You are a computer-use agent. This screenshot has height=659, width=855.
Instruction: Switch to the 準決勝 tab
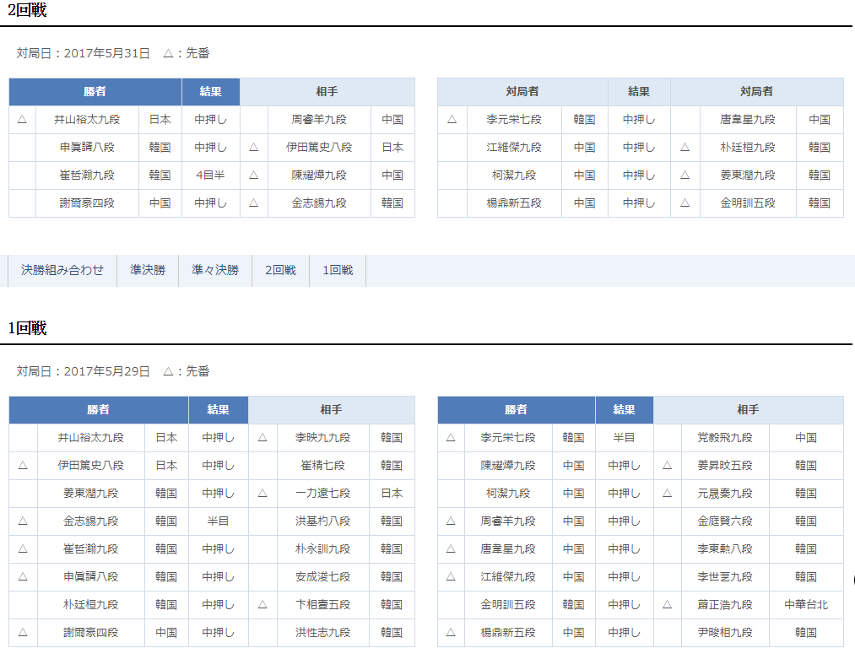[148, 270]
